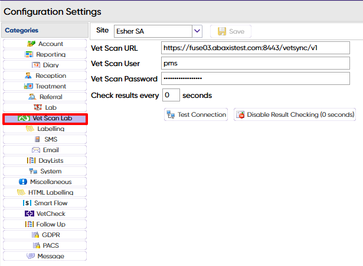The width and height of the screenshot is (363, 266).
Task: Open the Labelling category
Action: click(45, 129)
